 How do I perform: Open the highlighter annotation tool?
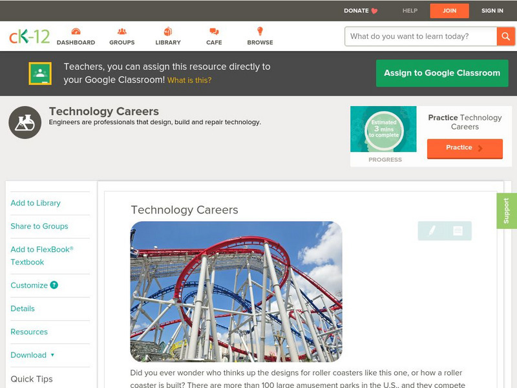pos(432,229)
